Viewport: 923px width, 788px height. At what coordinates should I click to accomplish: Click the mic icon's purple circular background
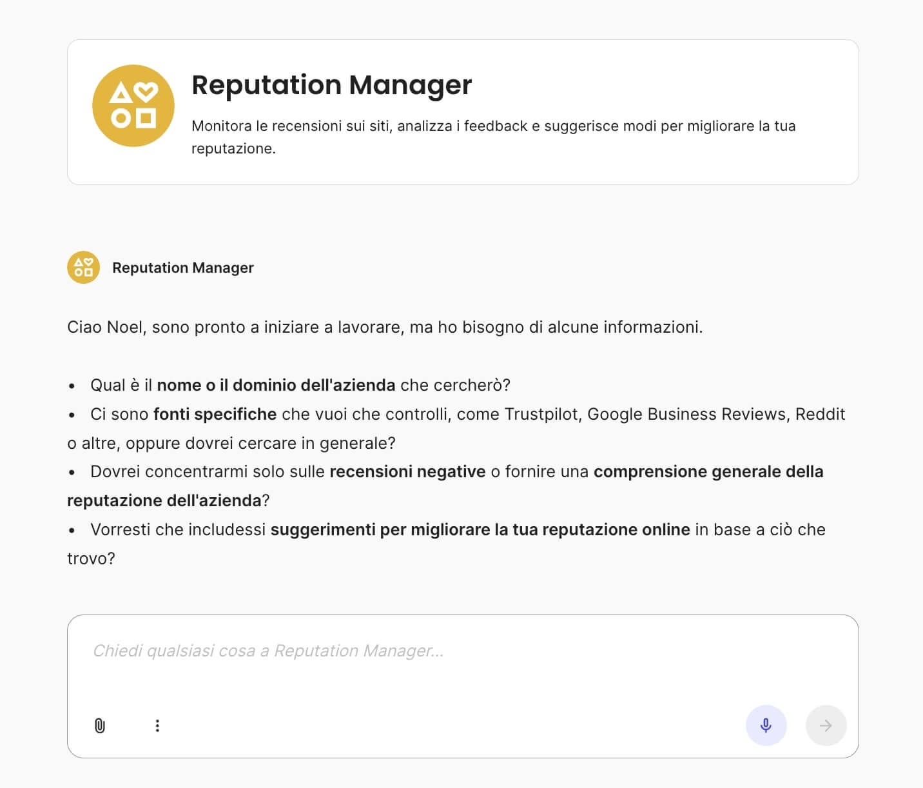[766, 725]
